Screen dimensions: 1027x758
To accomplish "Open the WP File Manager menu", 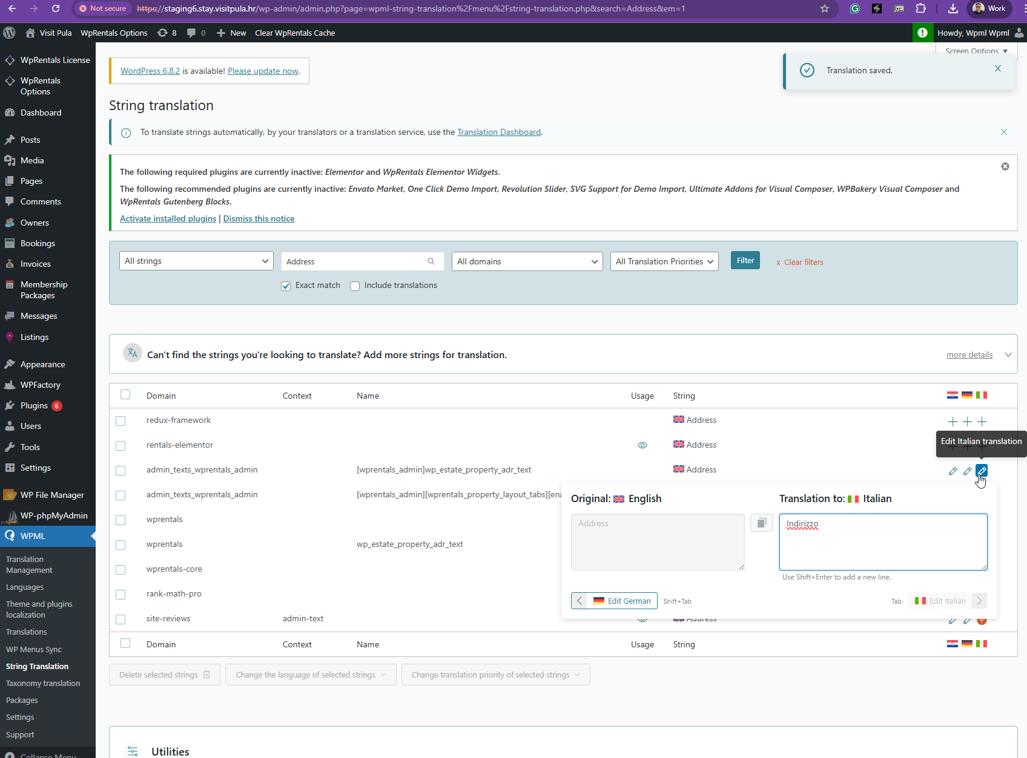I will [x=52, y=495].
